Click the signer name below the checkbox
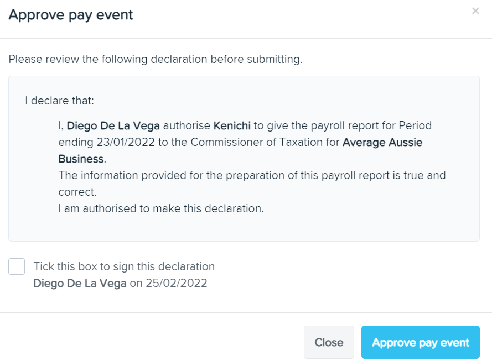 point(80,284)
